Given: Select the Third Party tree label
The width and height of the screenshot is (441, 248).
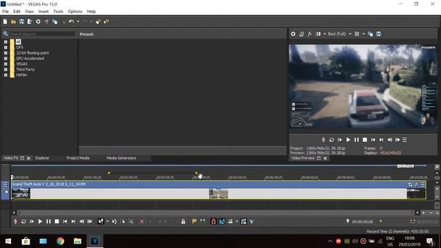Looking at the screenshot, I should (x=25, y=70).
